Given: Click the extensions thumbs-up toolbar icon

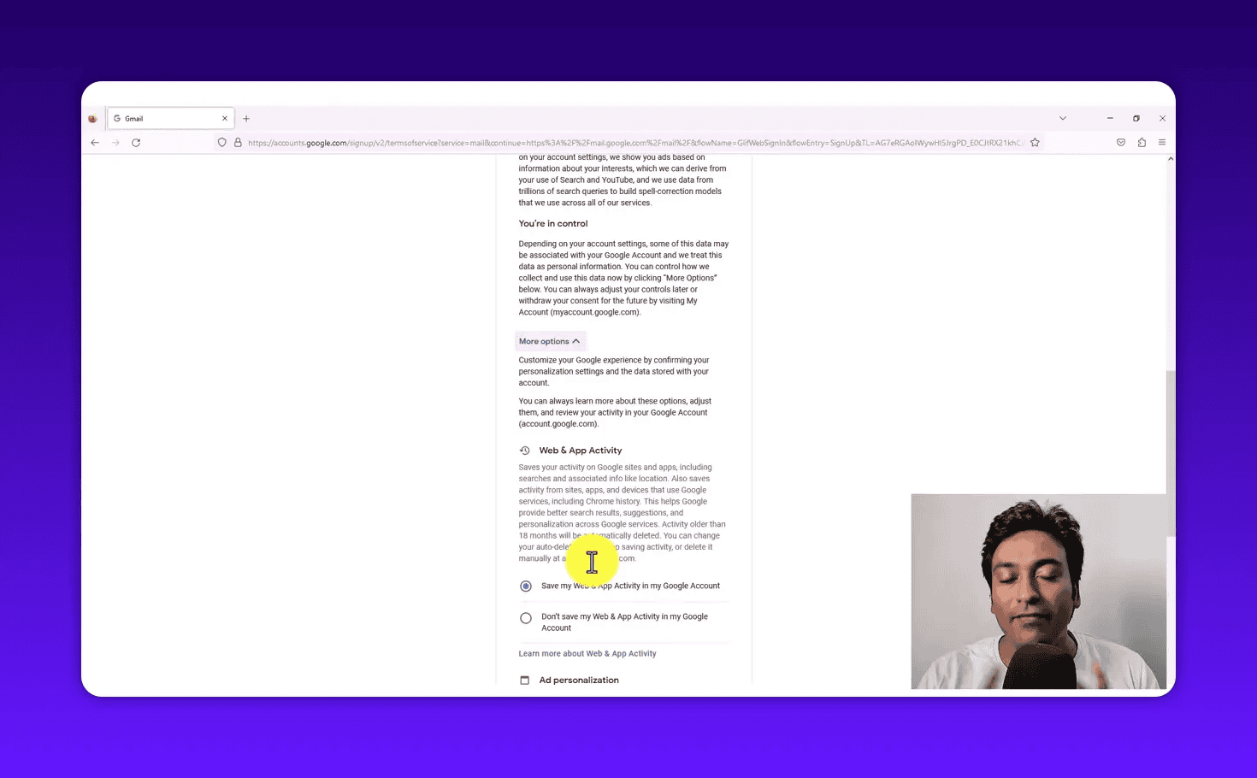Looking at the screenshot, I should (1142, 142).
